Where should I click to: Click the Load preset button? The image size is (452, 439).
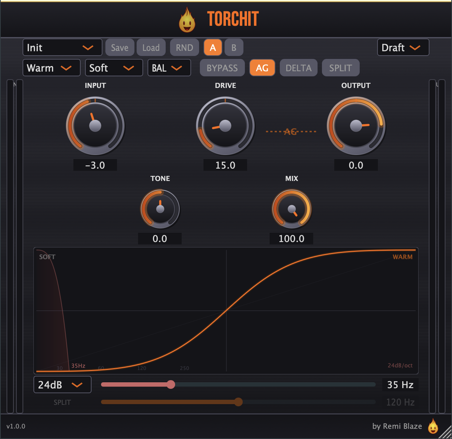(x=151, y=48)
